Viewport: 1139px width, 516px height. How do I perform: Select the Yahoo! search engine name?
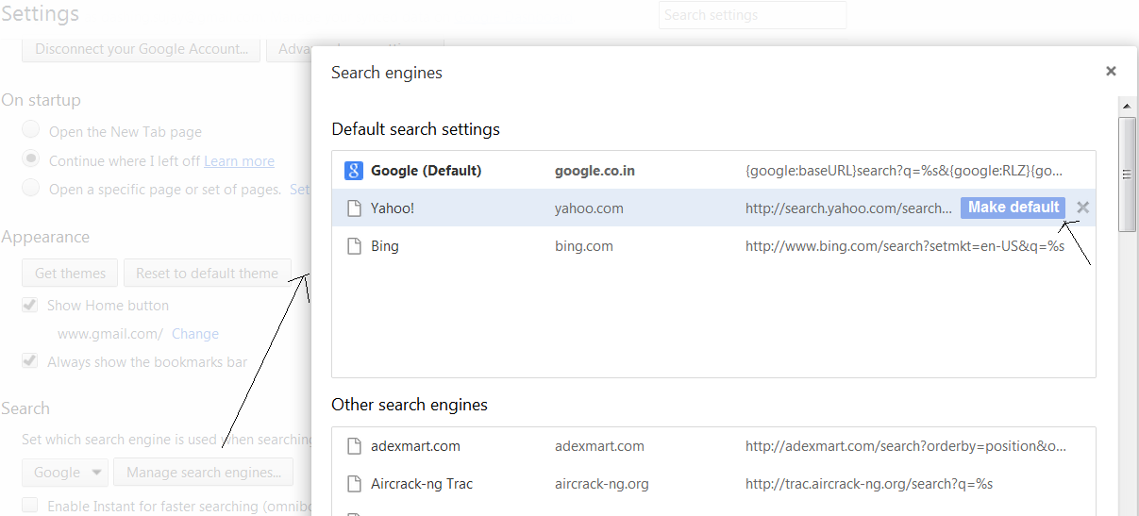[x=393, y=208]
